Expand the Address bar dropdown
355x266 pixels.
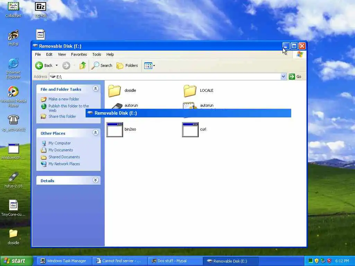(x=283, y=77)
